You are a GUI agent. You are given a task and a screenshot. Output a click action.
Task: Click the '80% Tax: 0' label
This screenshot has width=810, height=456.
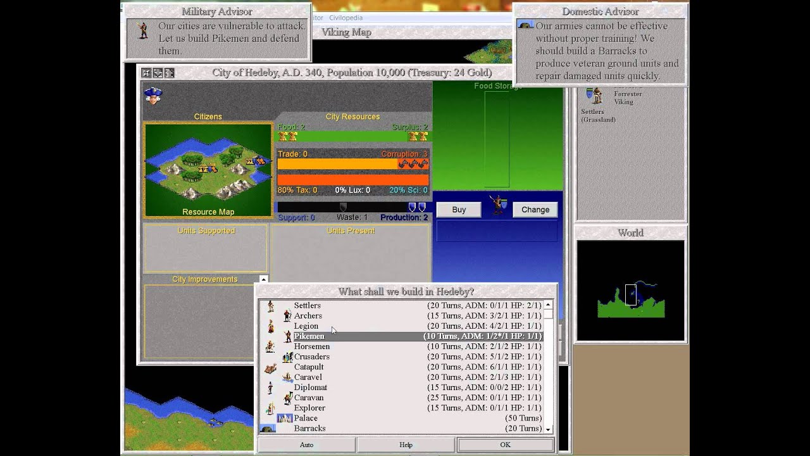297,190
